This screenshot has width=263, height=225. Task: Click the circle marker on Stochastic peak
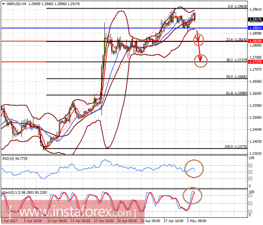tap(192, 196)
